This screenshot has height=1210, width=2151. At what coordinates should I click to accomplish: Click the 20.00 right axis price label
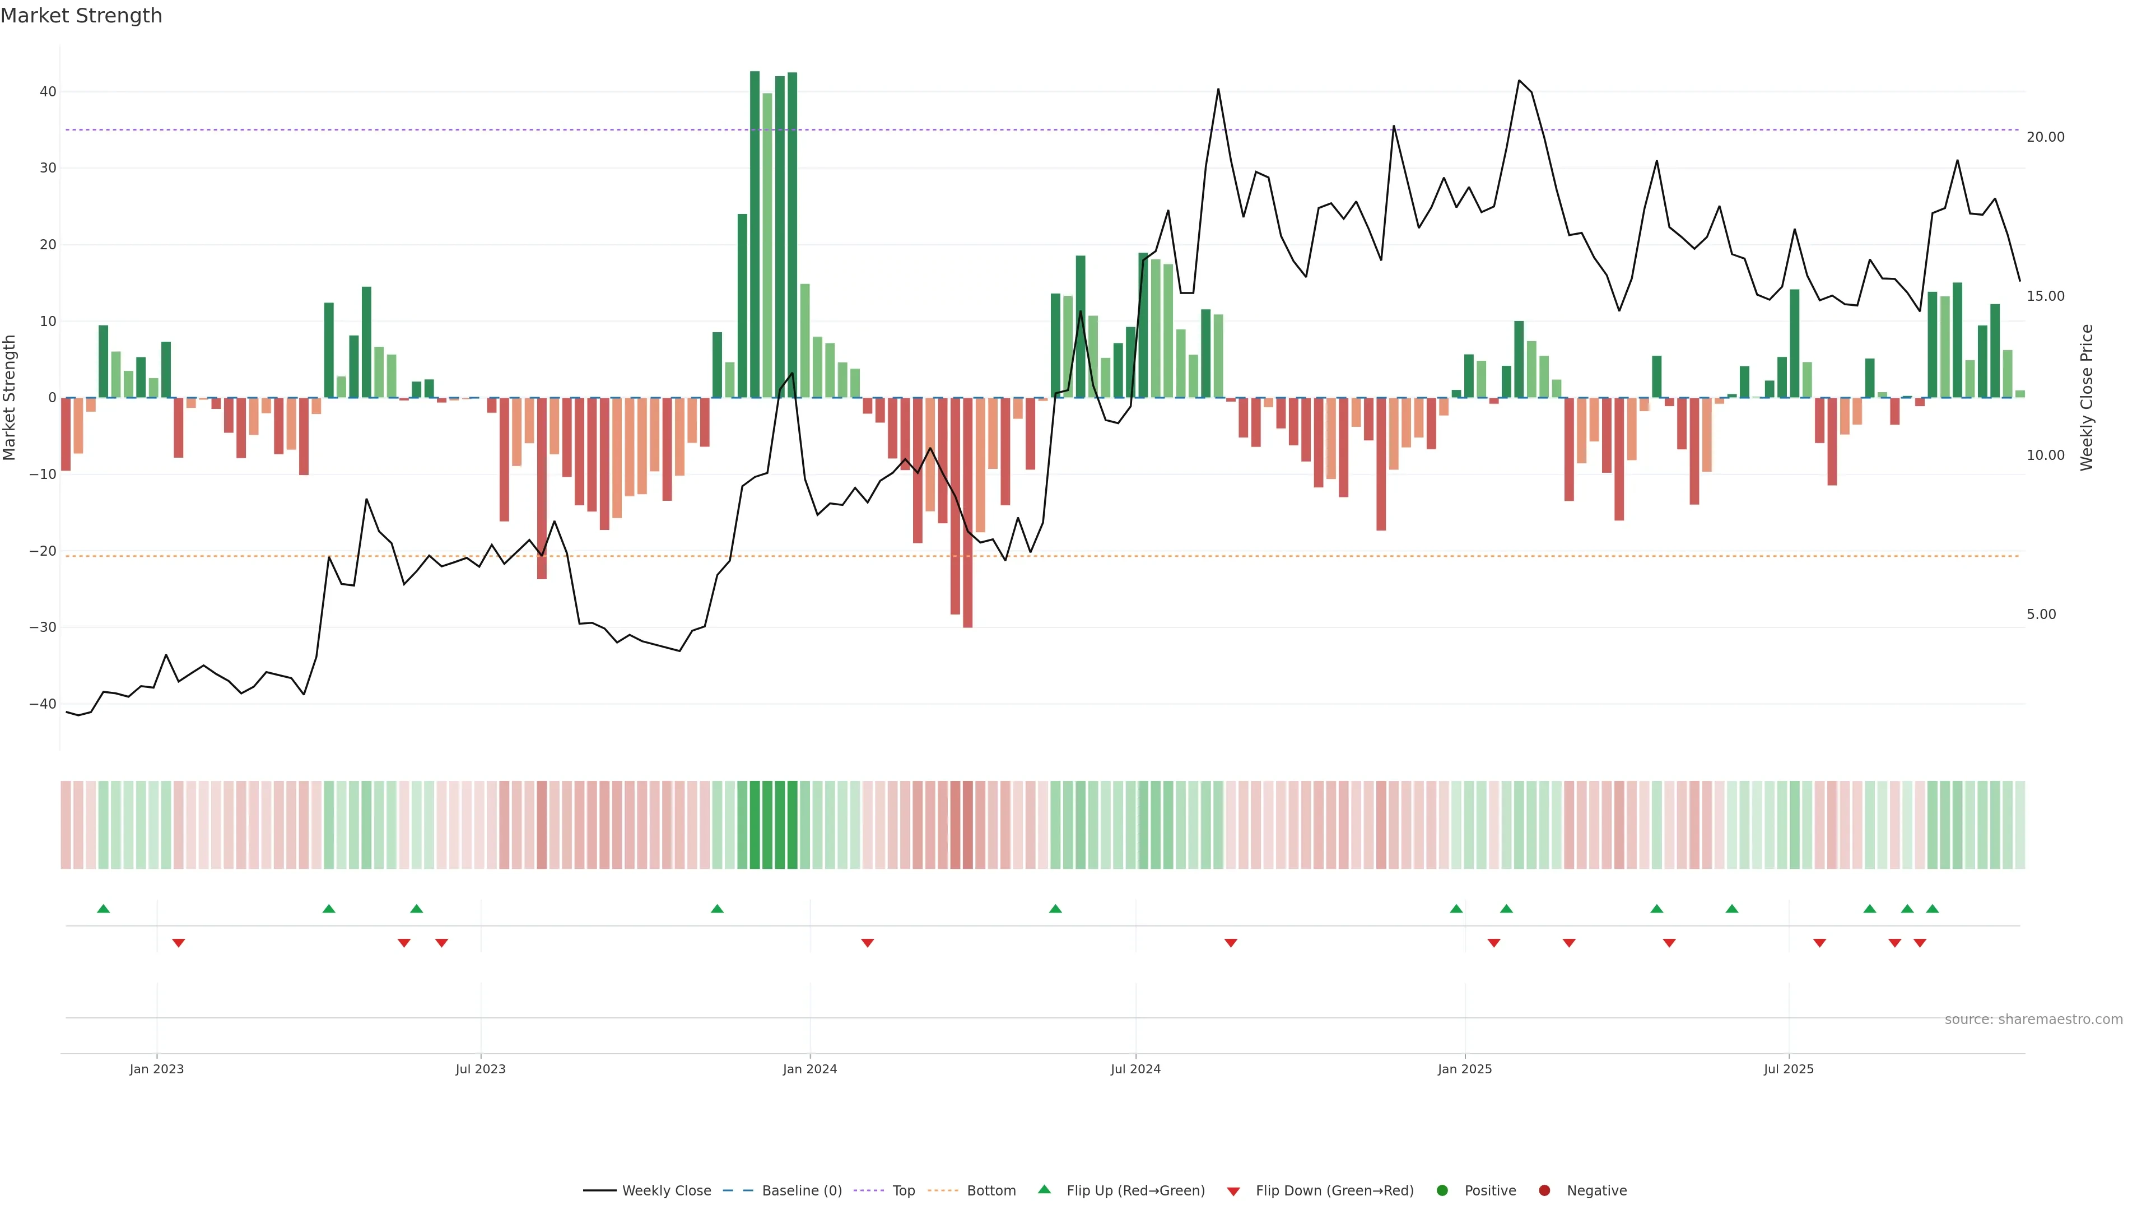(2045, 137)
